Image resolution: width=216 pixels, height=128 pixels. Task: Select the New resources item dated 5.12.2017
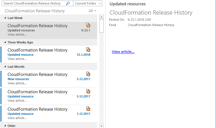coord(49,79)
